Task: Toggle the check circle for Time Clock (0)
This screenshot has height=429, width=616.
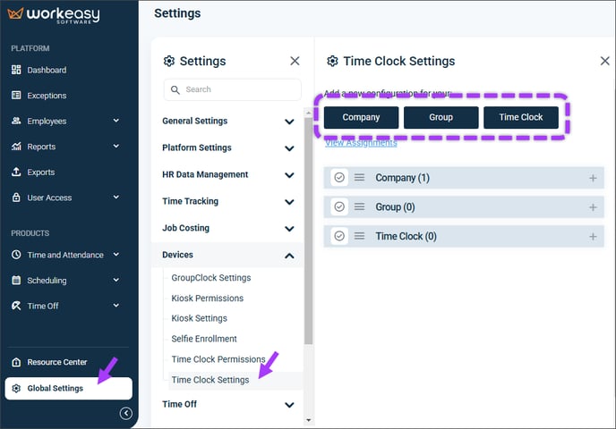Action: point(339,236)
